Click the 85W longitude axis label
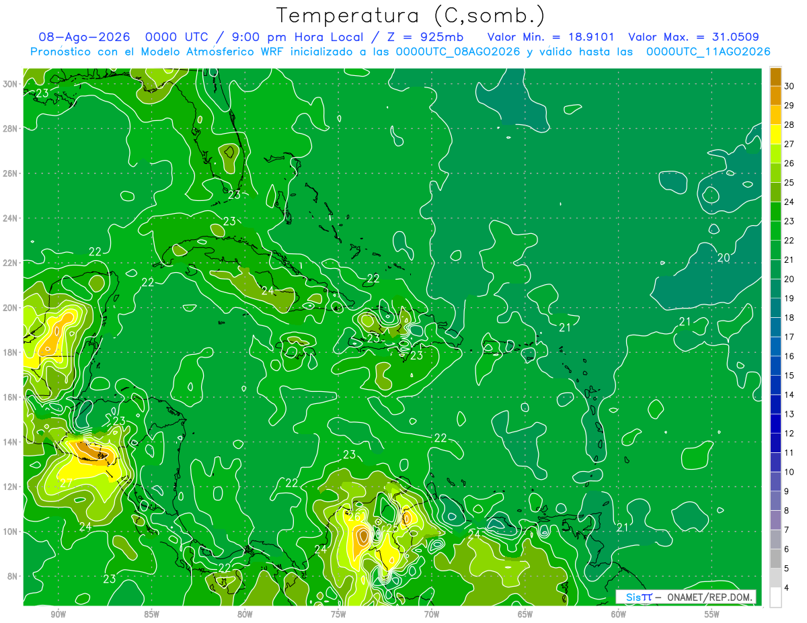The height and width of the screenshot is (623, 807). [151, 614]
